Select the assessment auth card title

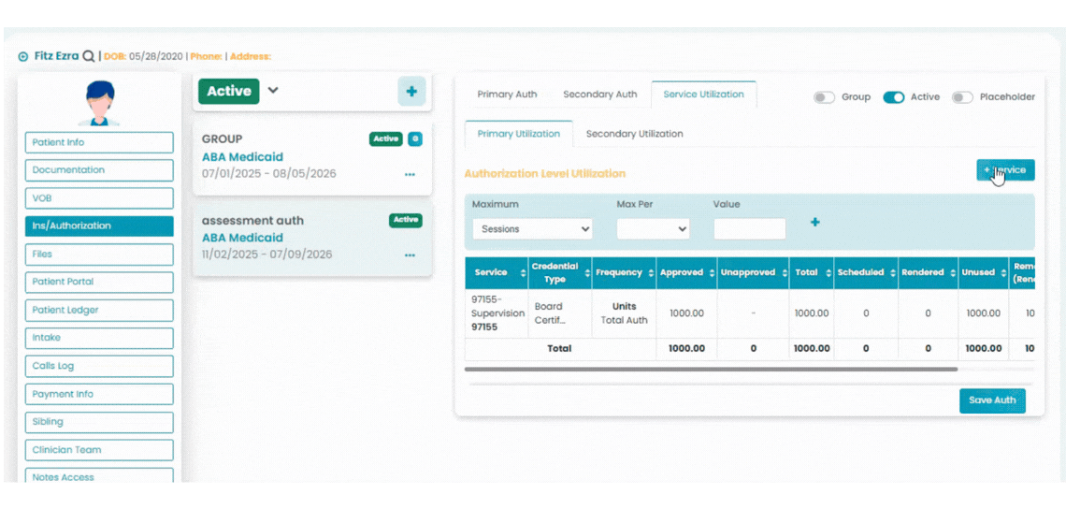click(x=252, y=221)
